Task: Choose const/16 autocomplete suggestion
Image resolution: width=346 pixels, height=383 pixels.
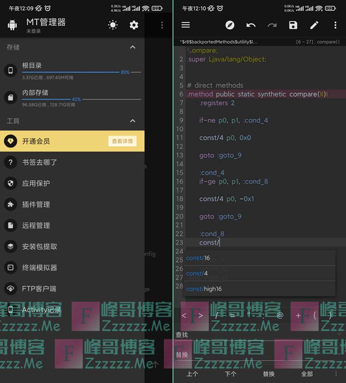Action: (259, 258)
